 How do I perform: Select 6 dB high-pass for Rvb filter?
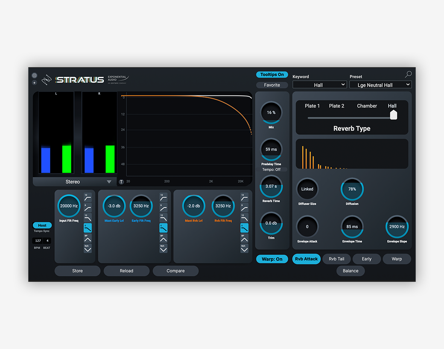pyautogui.click(x=244, y=207)
